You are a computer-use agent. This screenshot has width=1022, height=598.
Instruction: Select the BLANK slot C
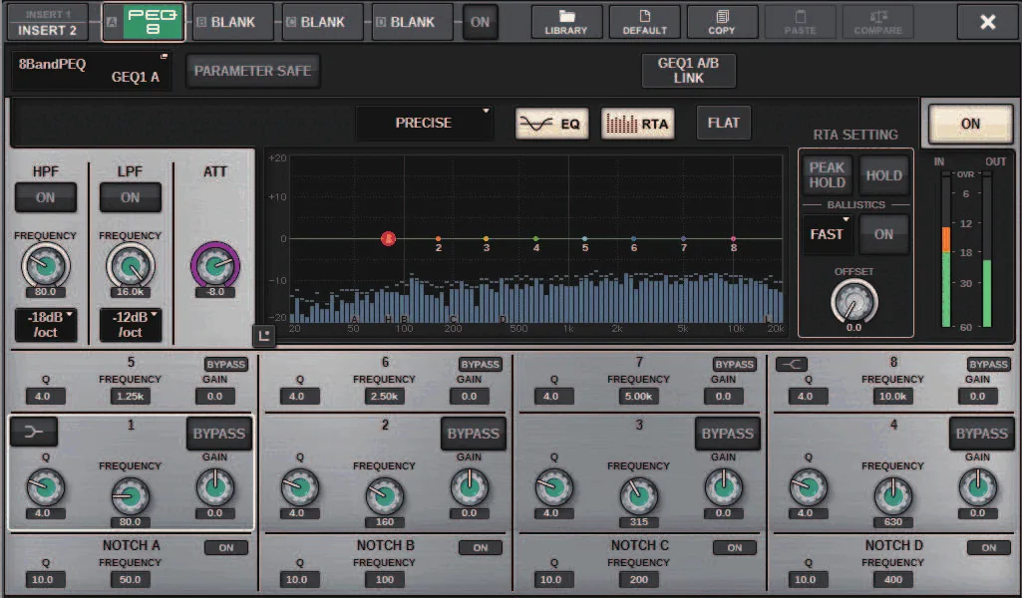pyautogui.click(x=322, y=22)
